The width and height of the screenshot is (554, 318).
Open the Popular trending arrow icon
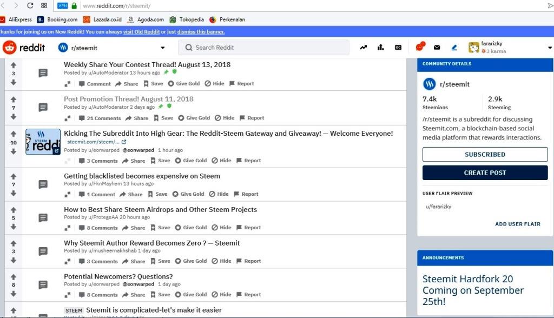[363, 48]
